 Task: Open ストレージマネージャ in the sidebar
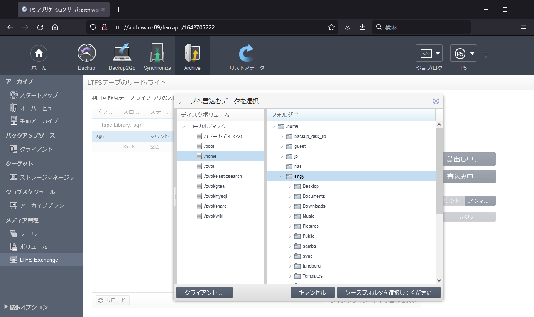coord(42,177)
